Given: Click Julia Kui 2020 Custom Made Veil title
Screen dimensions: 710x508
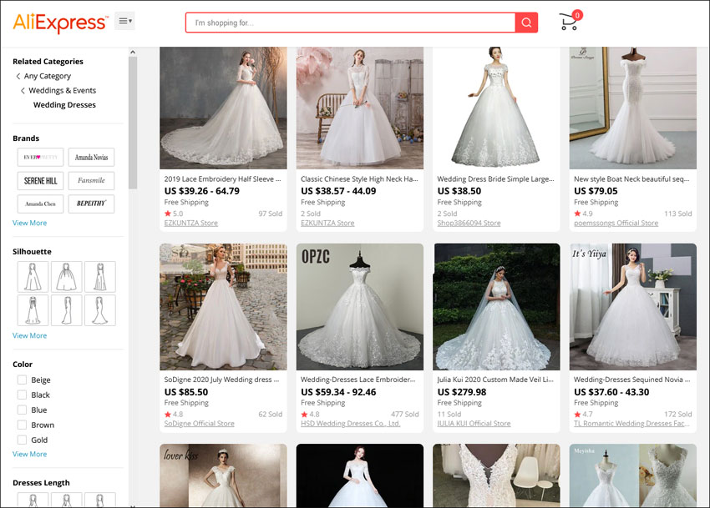Looking at the screenshot, I should click(x=495, y=380).
